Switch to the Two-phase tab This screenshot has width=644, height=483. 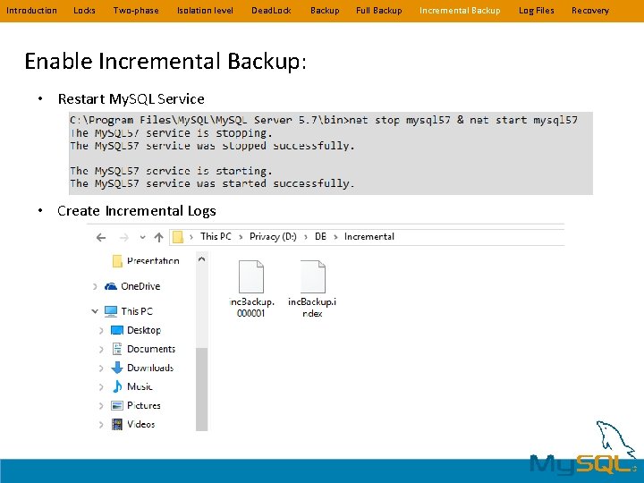[136, 10]
